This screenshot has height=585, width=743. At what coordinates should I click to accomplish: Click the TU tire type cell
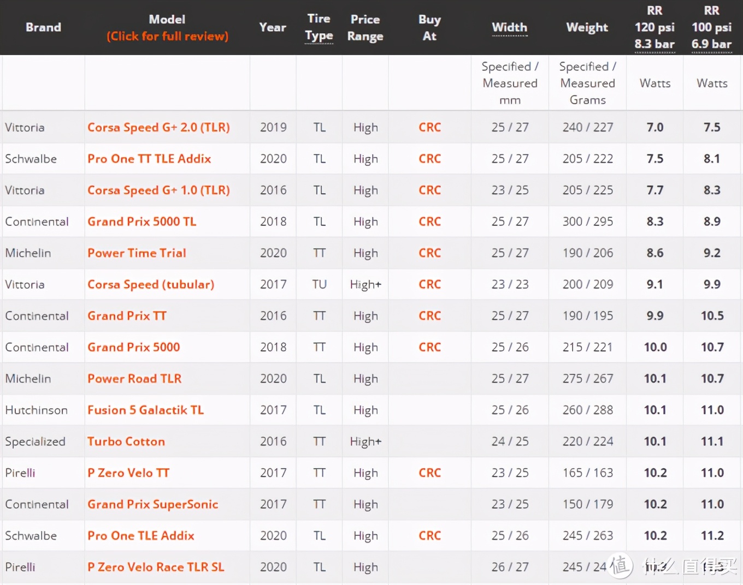[x=320, y=284]
